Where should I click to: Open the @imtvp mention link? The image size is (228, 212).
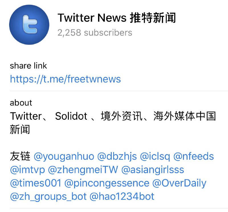pyautogui.click(x=27, y=170)
